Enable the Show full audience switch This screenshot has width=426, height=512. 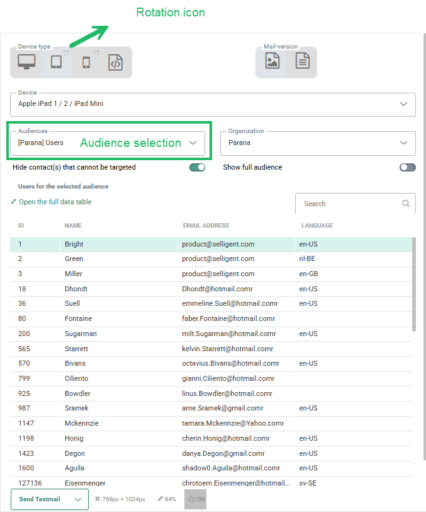407,168
